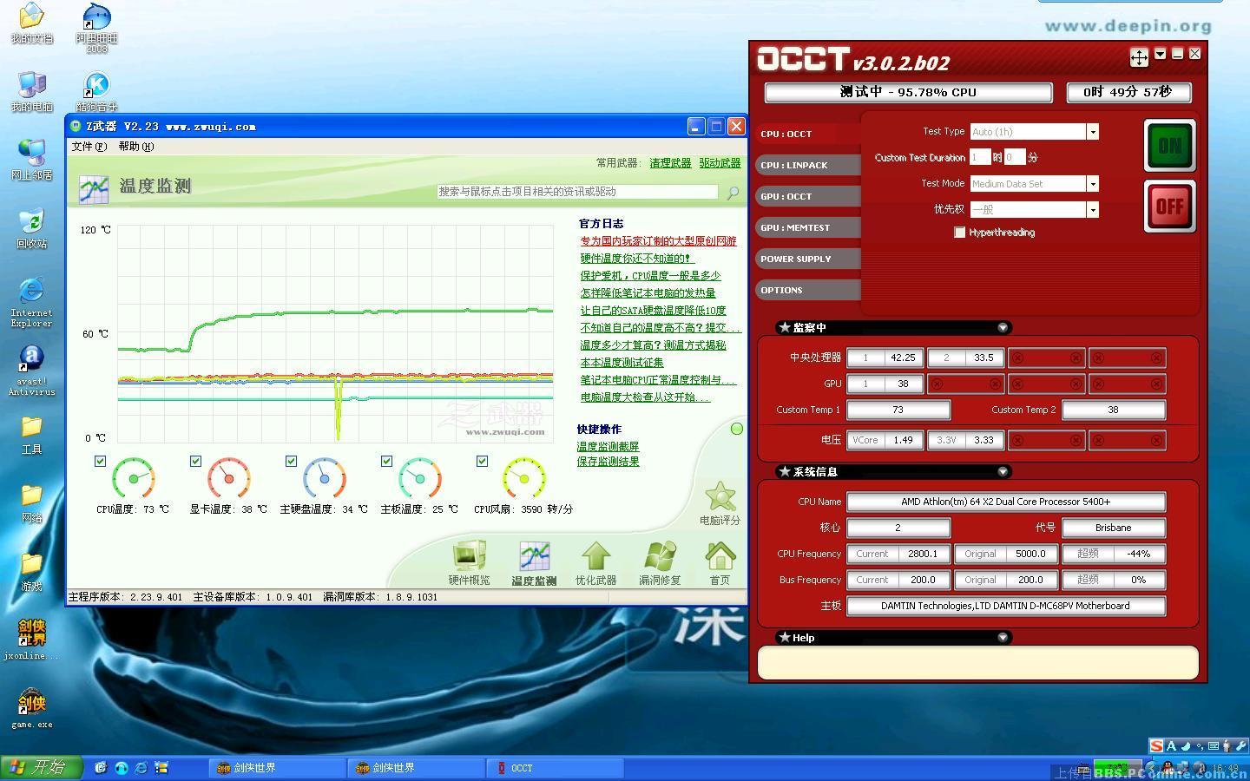The width and height of the screenshot is (1250, 781).
Task: Open the OCCT title bar dropdown arrow
Action: [x=1161, y=54]
